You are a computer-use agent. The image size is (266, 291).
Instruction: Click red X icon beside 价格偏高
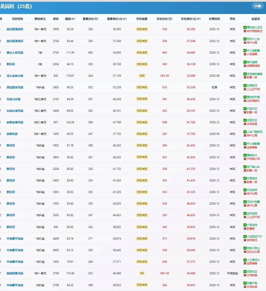(245, 54)
